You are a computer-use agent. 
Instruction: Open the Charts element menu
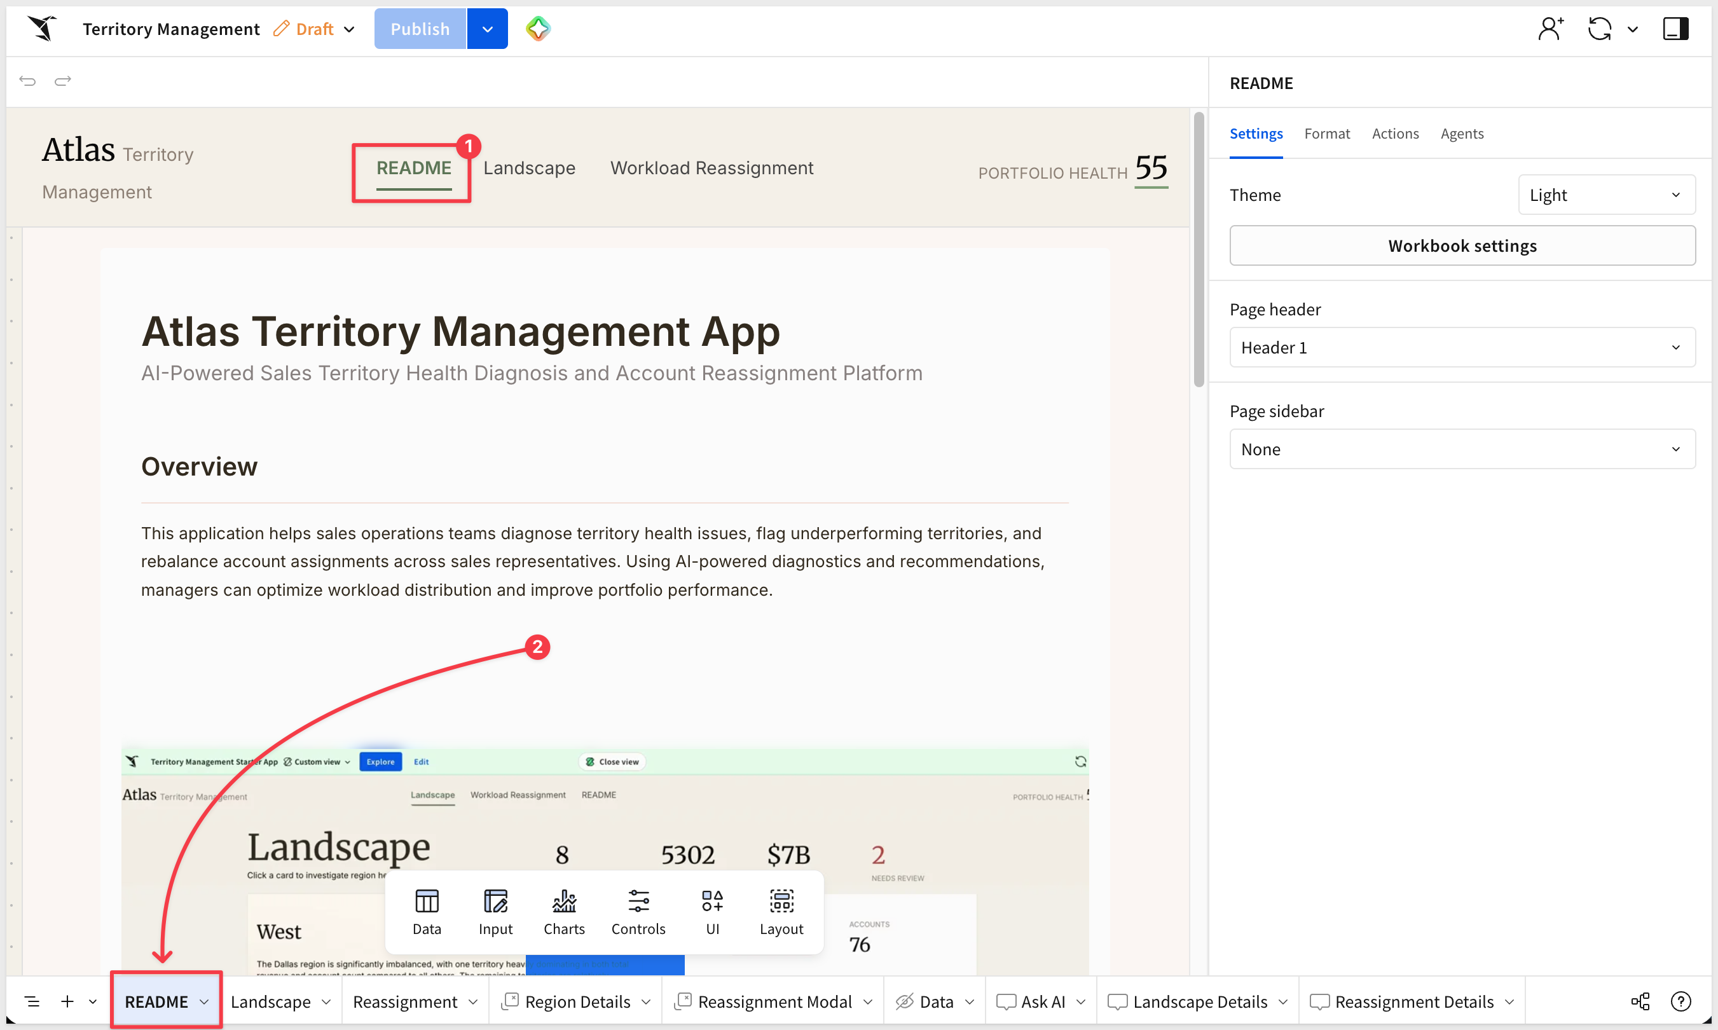[x=565, y=912]
